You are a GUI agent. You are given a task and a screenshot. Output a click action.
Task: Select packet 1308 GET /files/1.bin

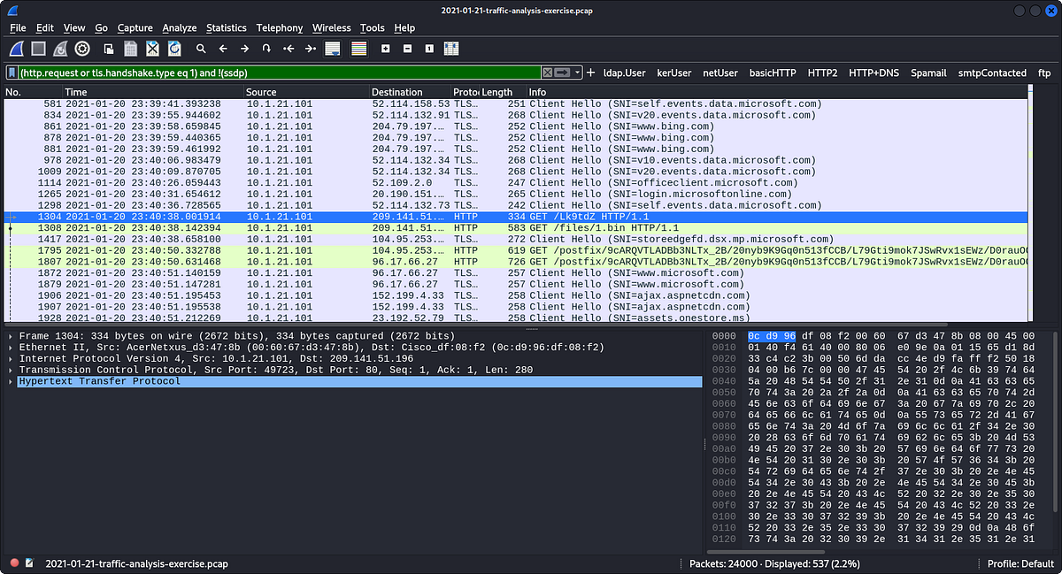point(516,228)
